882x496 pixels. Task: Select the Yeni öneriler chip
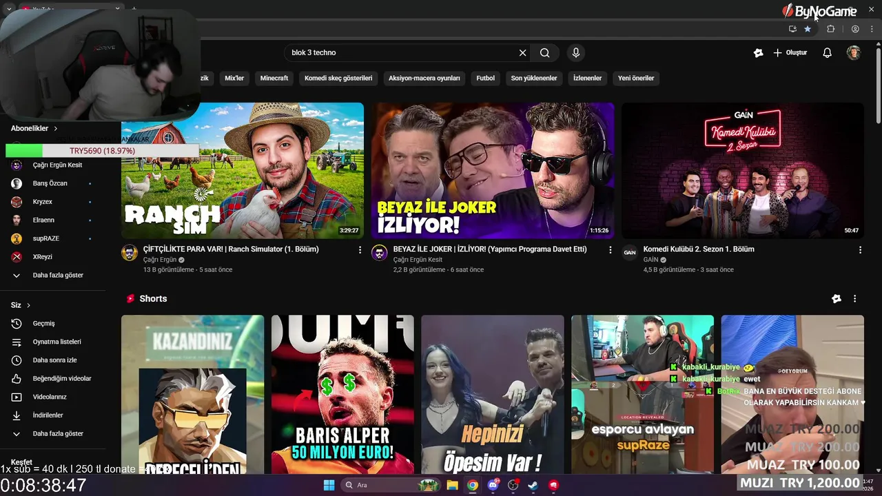pyautogui.click(x=636, y=79)
